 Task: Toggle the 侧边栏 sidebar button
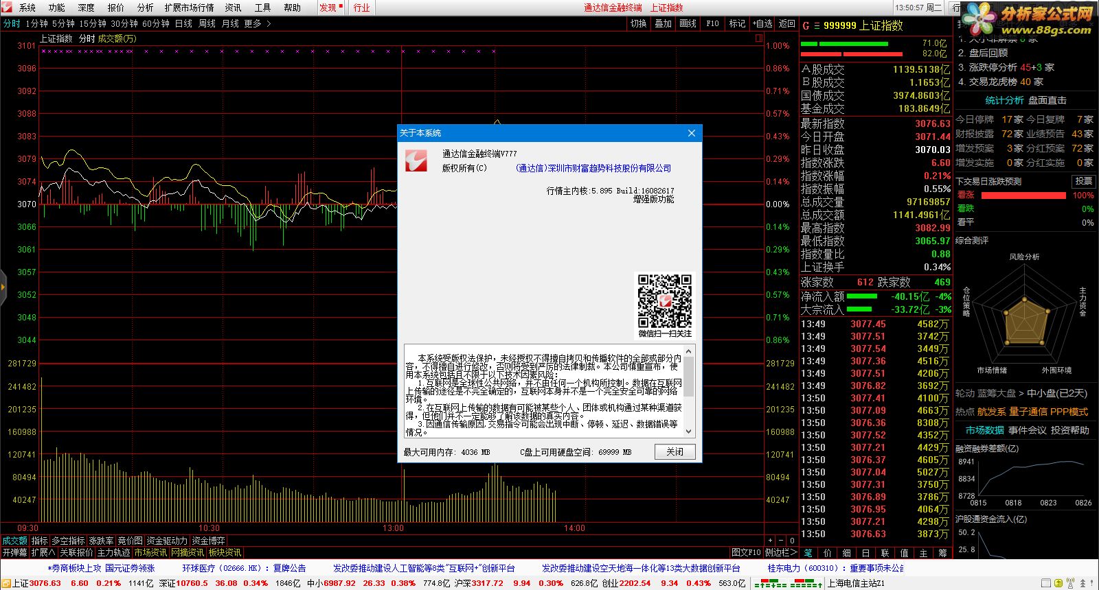(782, 552)
